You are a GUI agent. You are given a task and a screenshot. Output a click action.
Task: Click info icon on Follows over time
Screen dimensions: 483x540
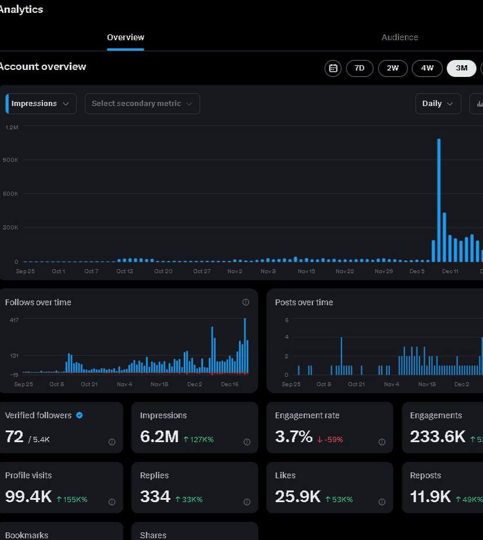(x=246, y=302)
